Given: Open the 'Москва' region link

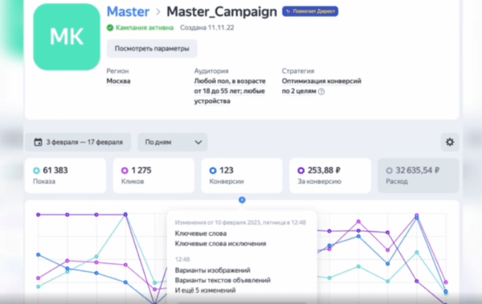Looking at the screenshot, I should (118, 81).
